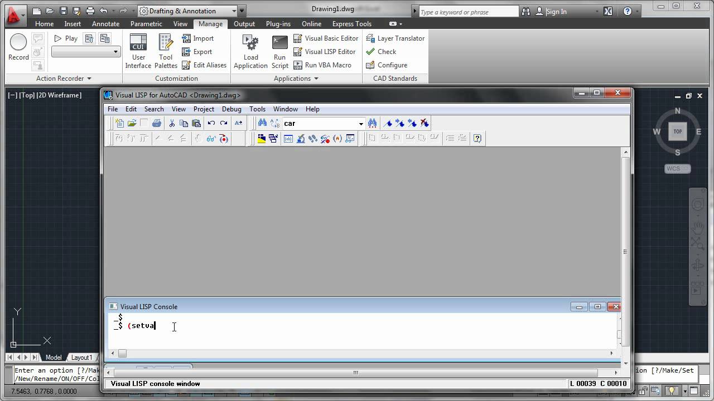Switch to Layout1 tab
The height and width of the screenshot is (401, 714).
(81, 358)
